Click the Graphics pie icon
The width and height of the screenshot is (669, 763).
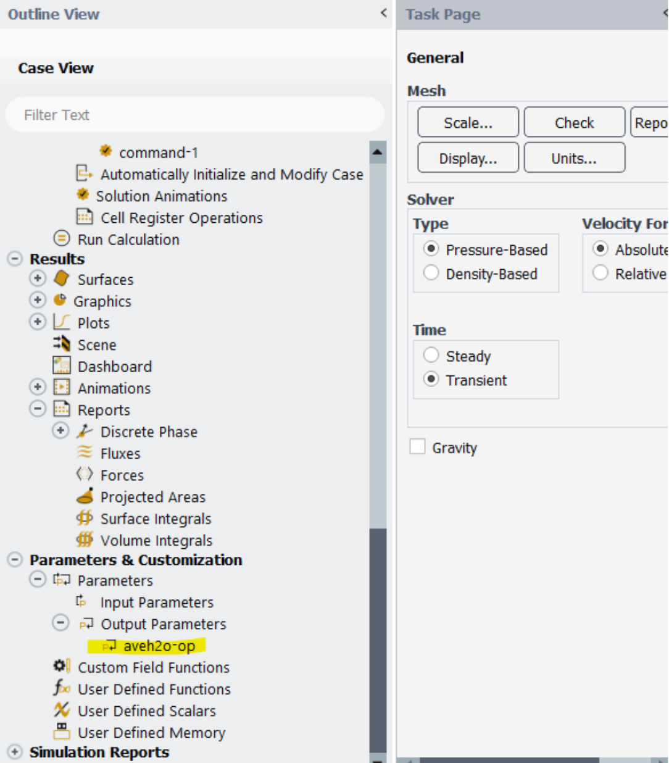click(x=60, y=301)
